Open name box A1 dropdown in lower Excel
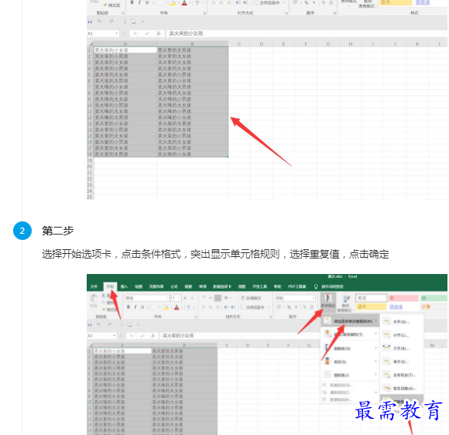This screenshot has height=435, width=449. click(x=114, y=336)
